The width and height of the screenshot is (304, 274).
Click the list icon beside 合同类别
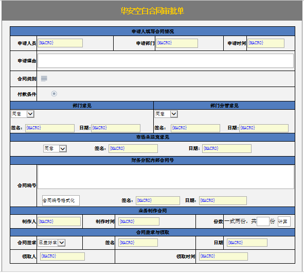pos(44,79)
